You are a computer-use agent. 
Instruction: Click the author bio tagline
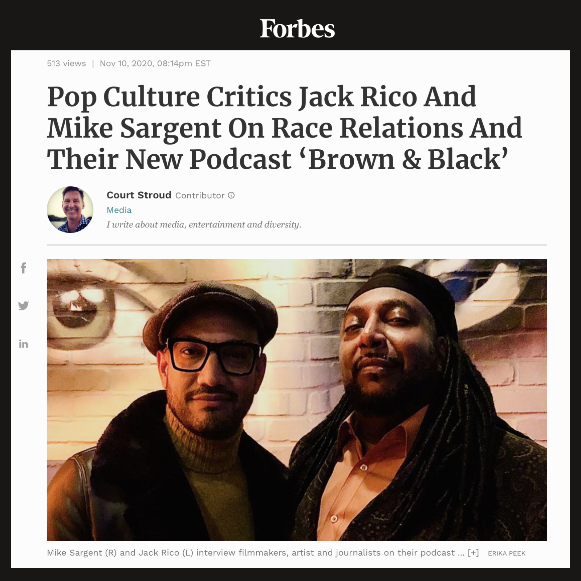(204, 225)
